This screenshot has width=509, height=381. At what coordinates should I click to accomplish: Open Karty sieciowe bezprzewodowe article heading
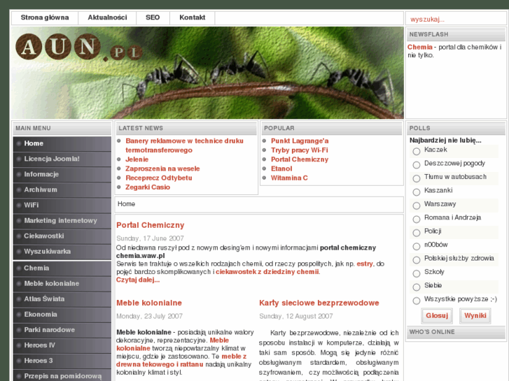tap(319, 303)
